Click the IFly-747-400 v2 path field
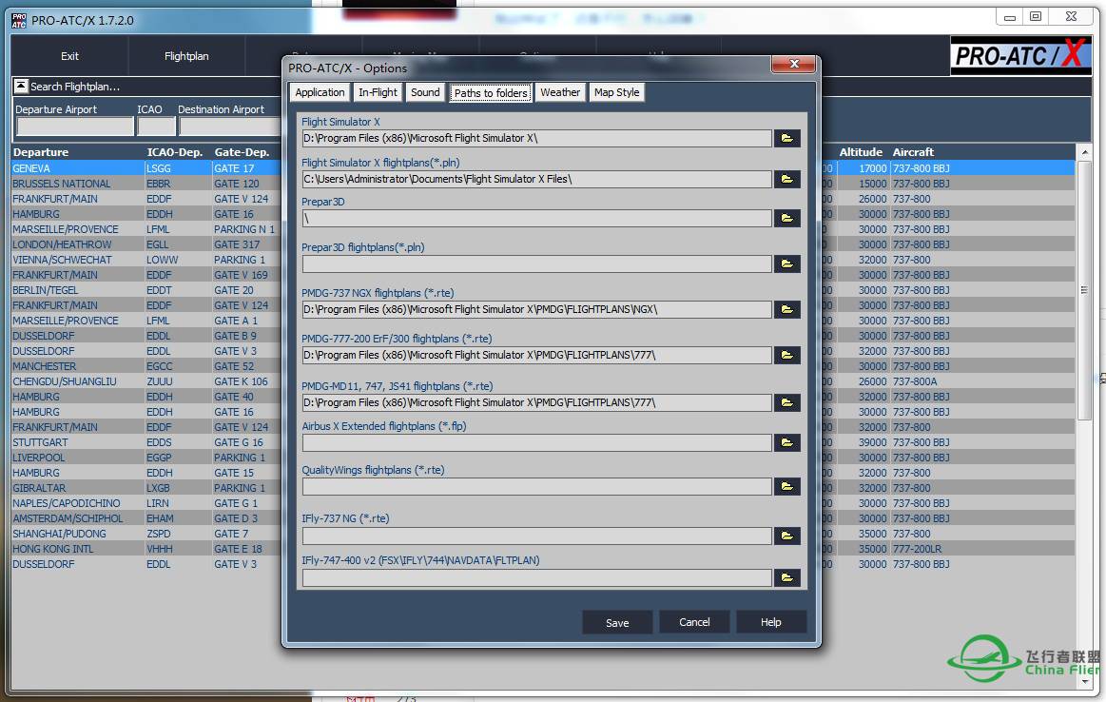This screenshot has height=702, width=1106. click(x=536, y=577)
